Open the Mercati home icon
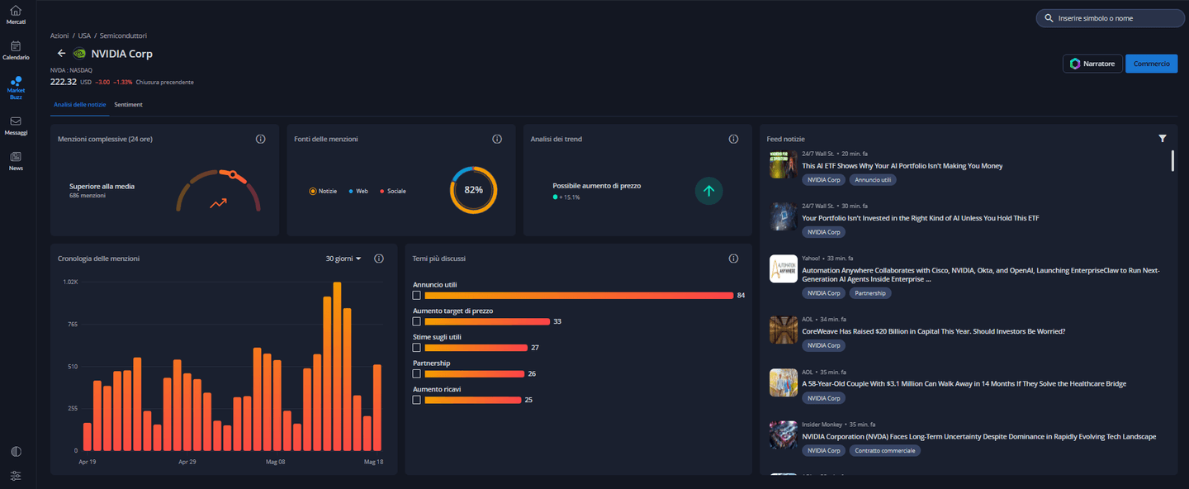Viewport: 1189px width, 489px height. (x=16, y=11)
